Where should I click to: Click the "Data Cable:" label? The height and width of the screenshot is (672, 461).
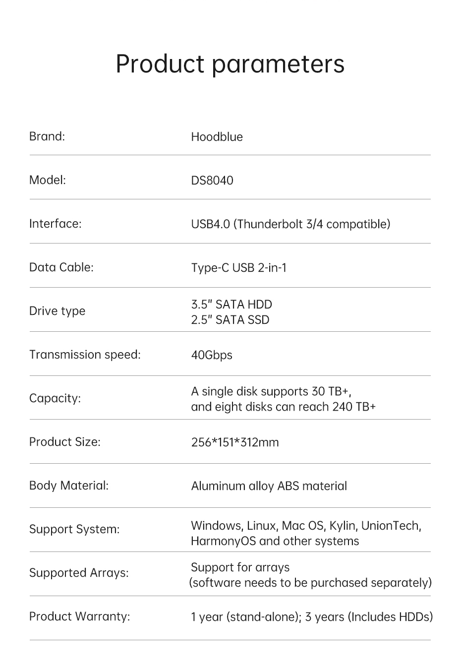pos(61,267)
